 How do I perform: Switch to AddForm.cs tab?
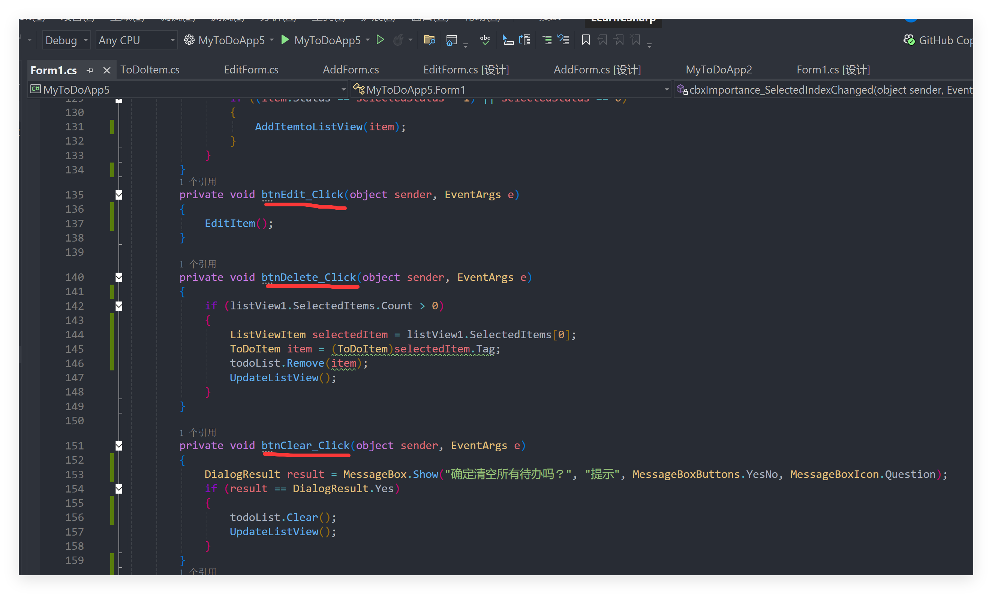351,70
